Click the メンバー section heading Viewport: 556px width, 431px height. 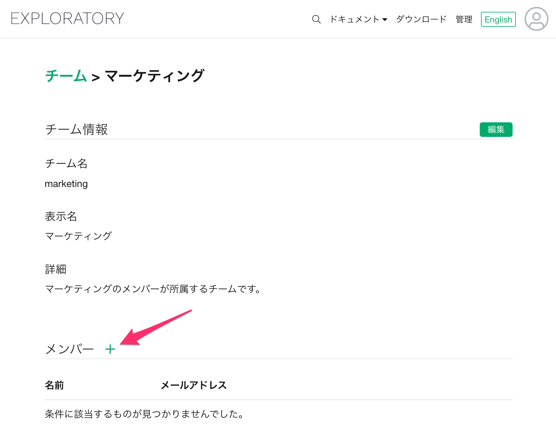[70, 349]
